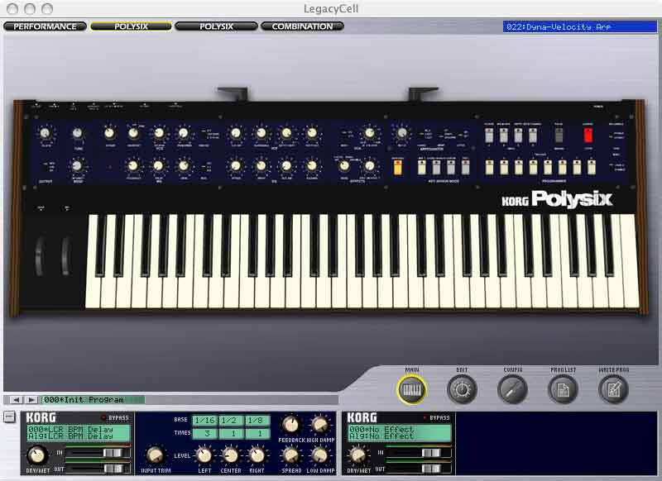This screenshot has width=662, height=481.
Task: Open the Alg:No Effect algorithm field
Action: pyautogui.click(x=400, y=436)
